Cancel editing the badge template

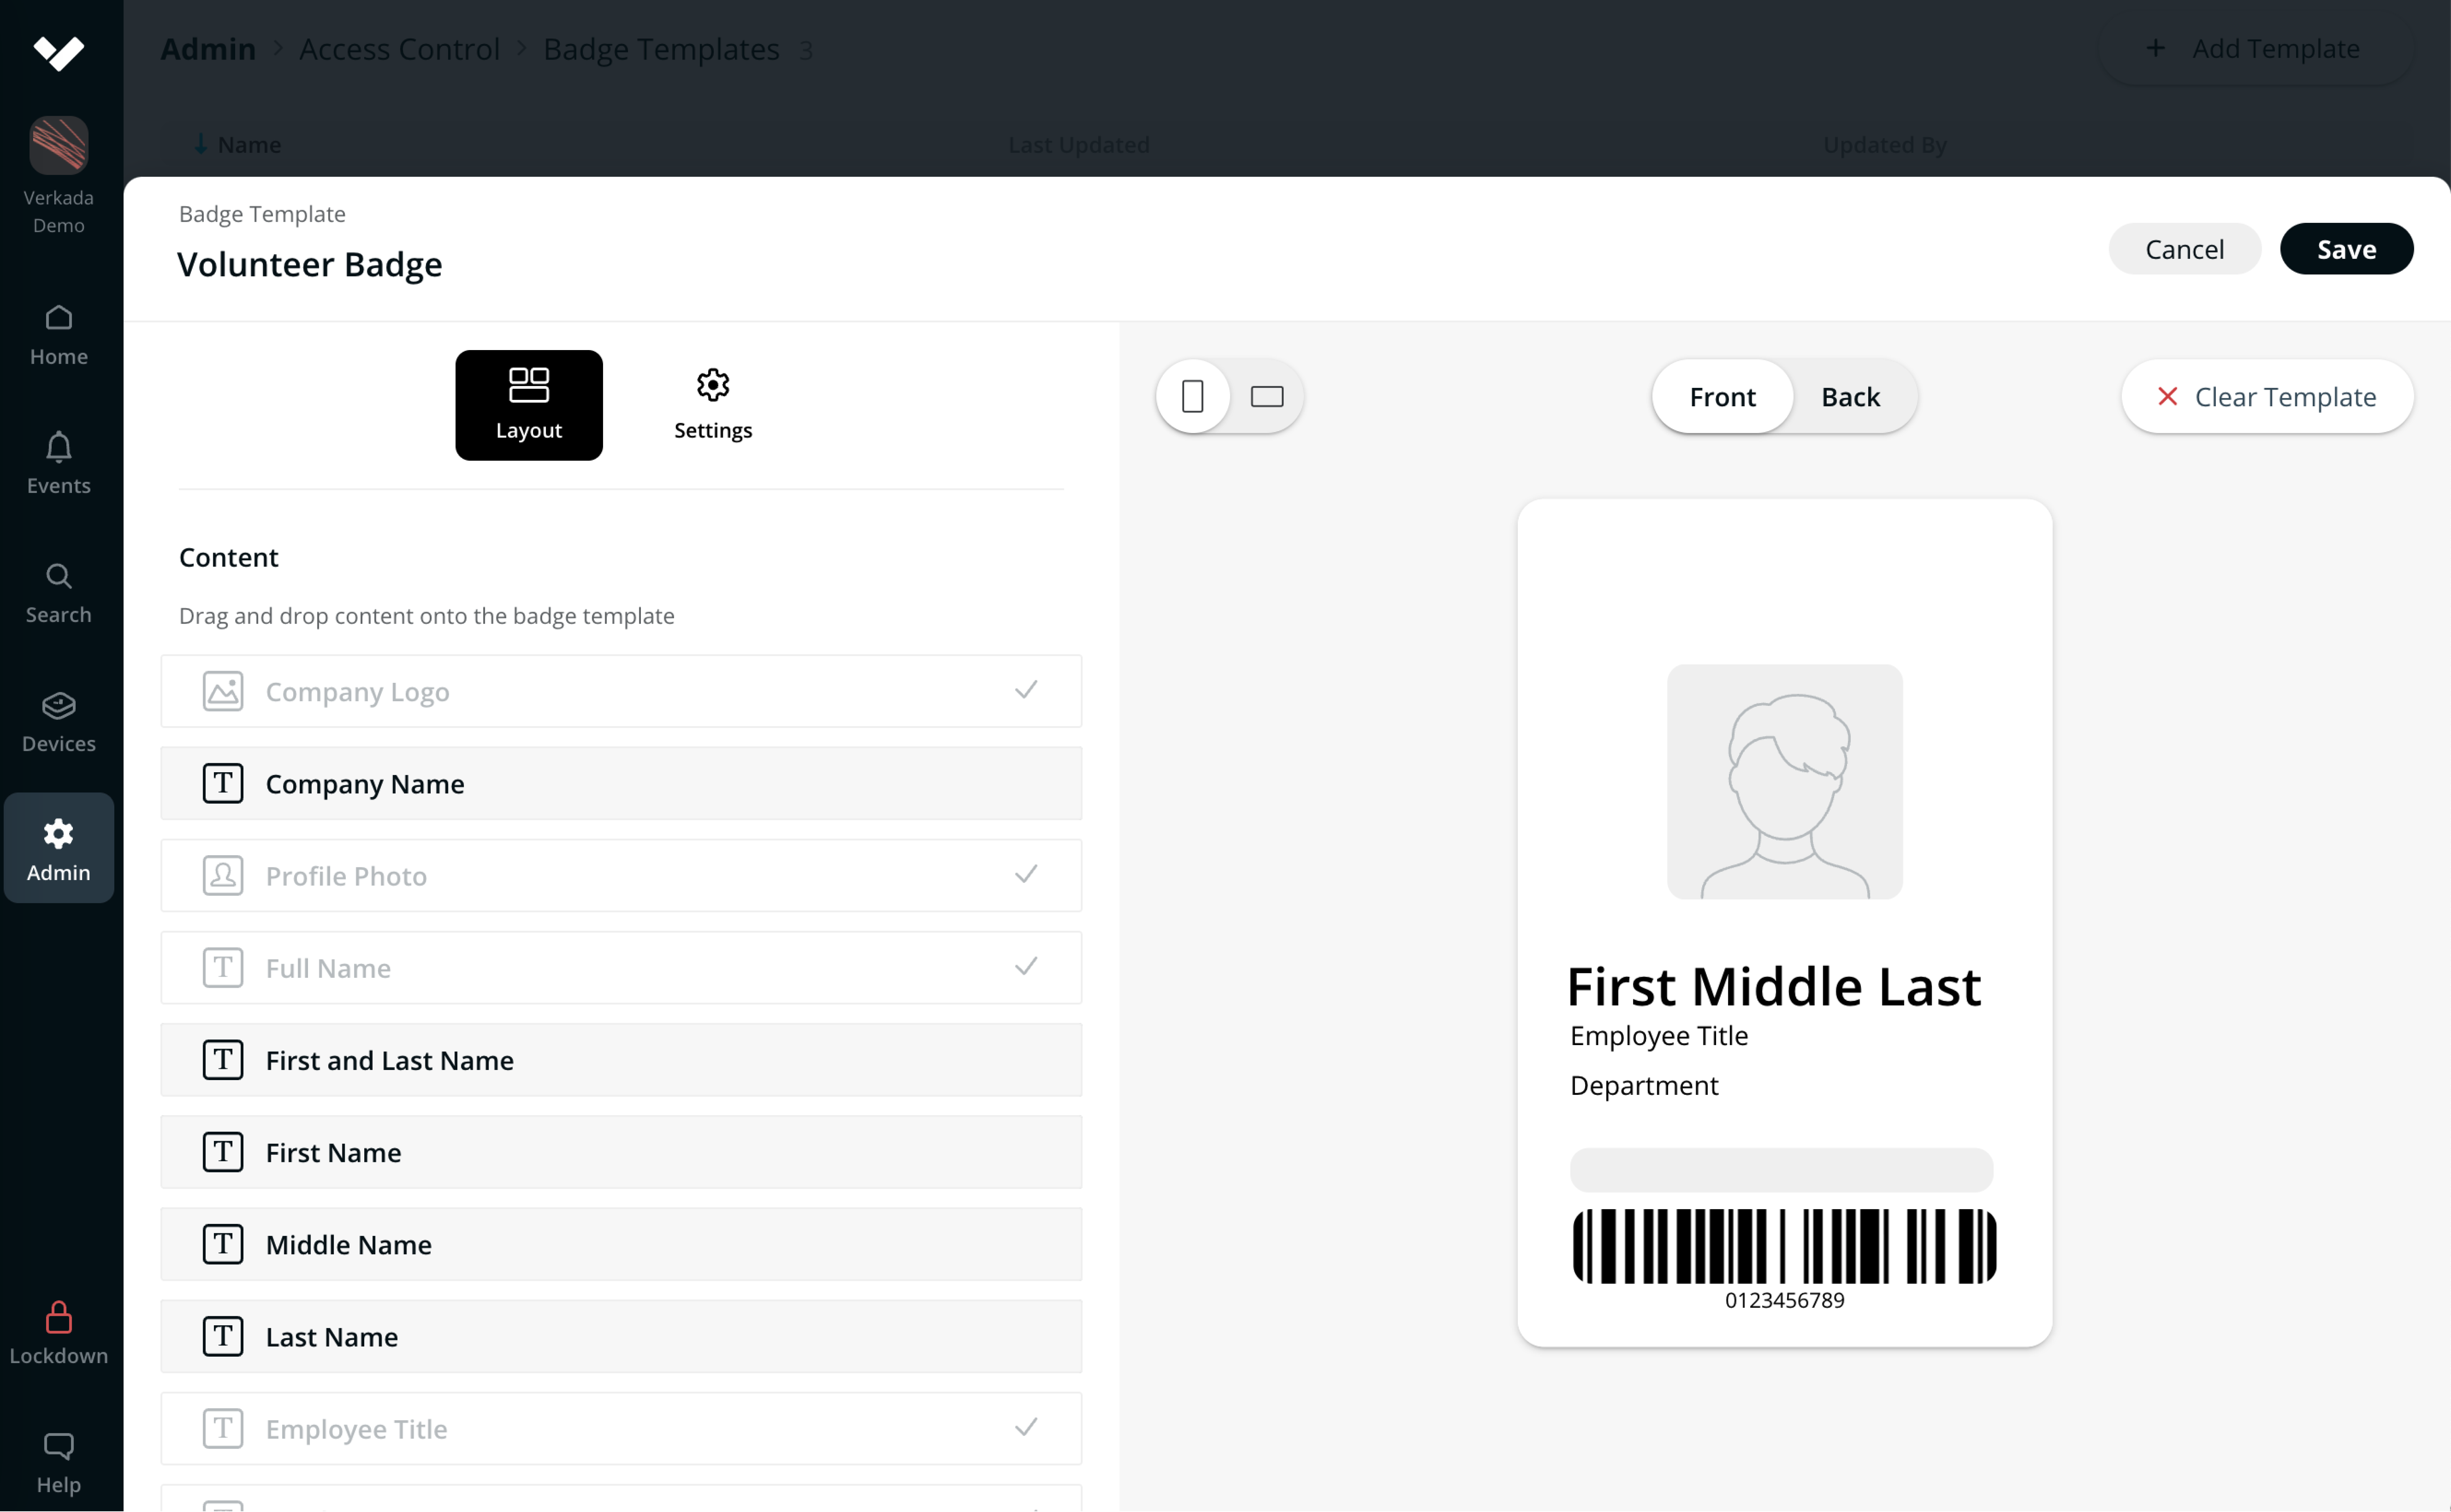(2183, 249)
